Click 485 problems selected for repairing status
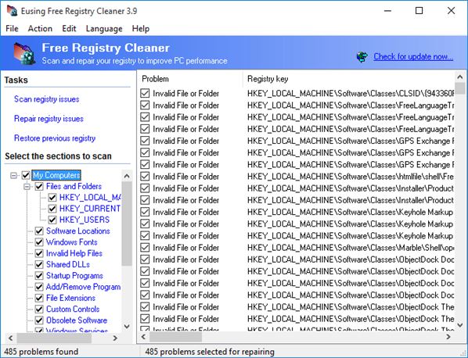Image resolution: width=468 pixels, height=358 pixels. (210, 352)
